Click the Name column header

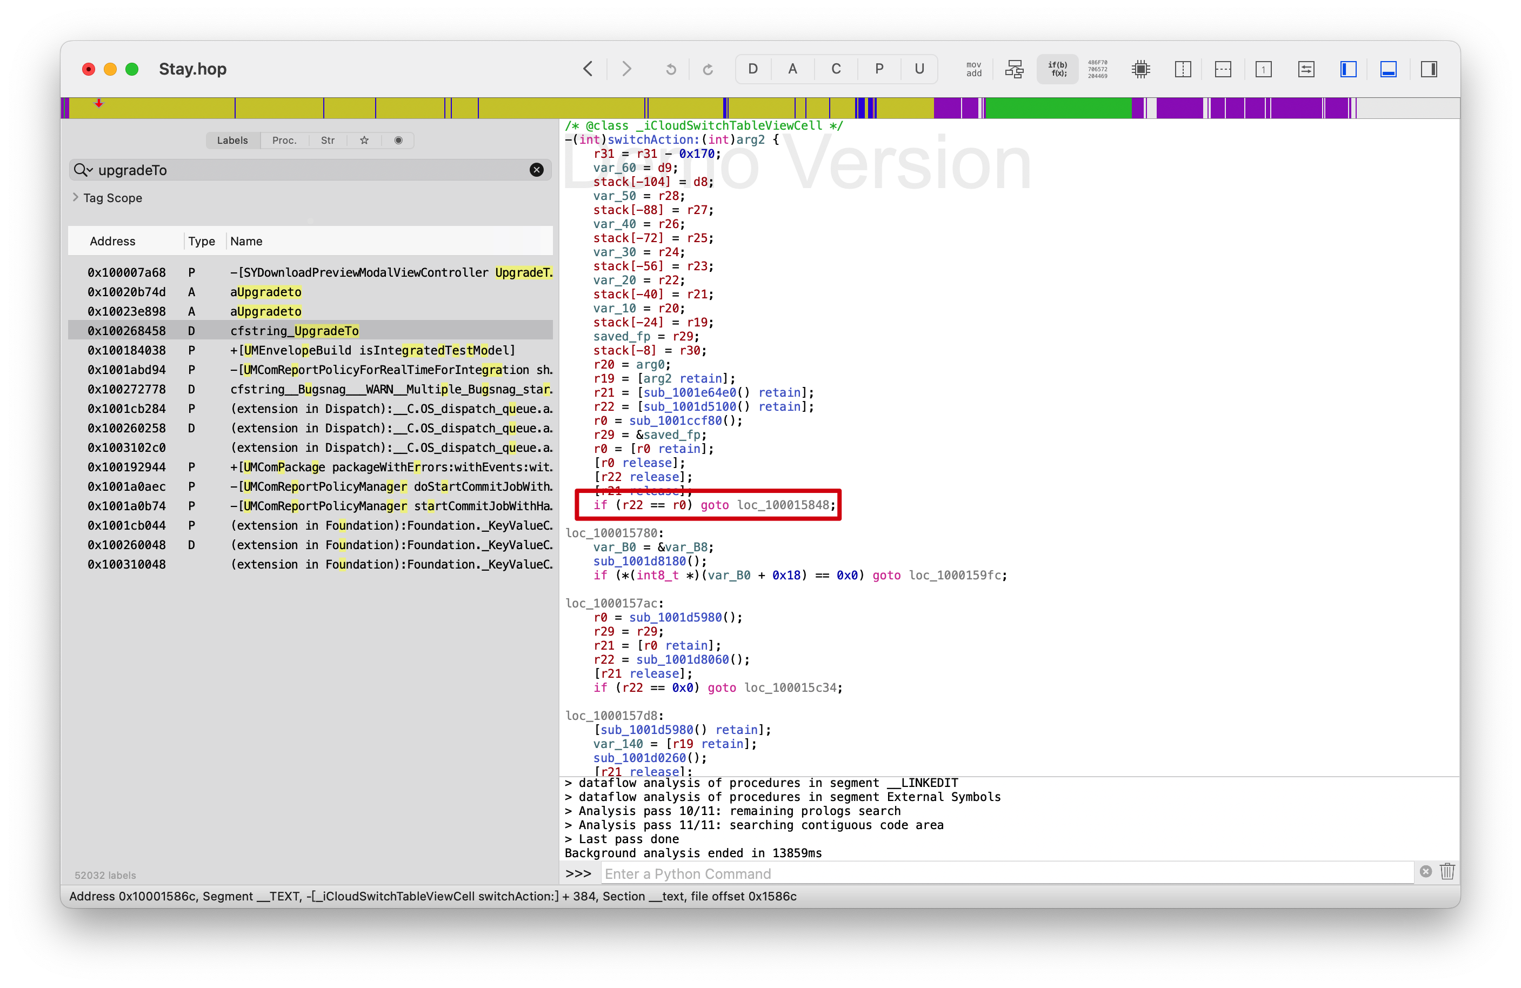pyautogui.click(x=246, y=241)
